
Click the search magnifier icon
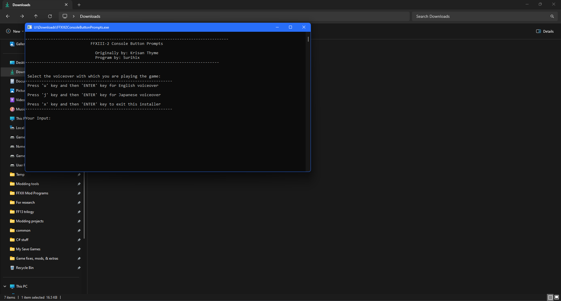[552, 16]
